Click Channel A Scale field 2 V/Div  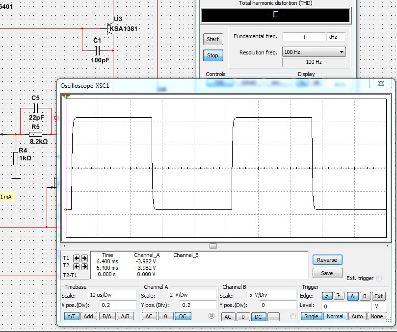pos(192,295)
